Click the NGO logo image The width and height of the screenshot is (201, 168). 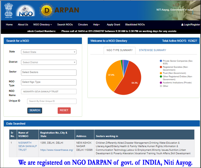tap(25, 11)
